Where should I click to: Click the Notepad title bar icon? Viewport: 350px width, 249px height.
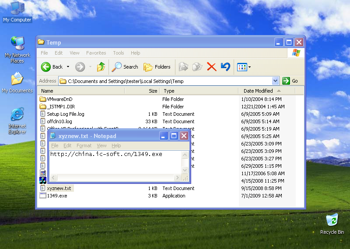click(x=53, y=136)
